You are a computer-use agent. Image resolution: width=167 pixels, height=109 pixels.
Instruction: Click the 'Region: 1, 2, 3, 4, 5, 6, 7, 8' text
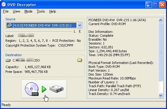[27, 41]
